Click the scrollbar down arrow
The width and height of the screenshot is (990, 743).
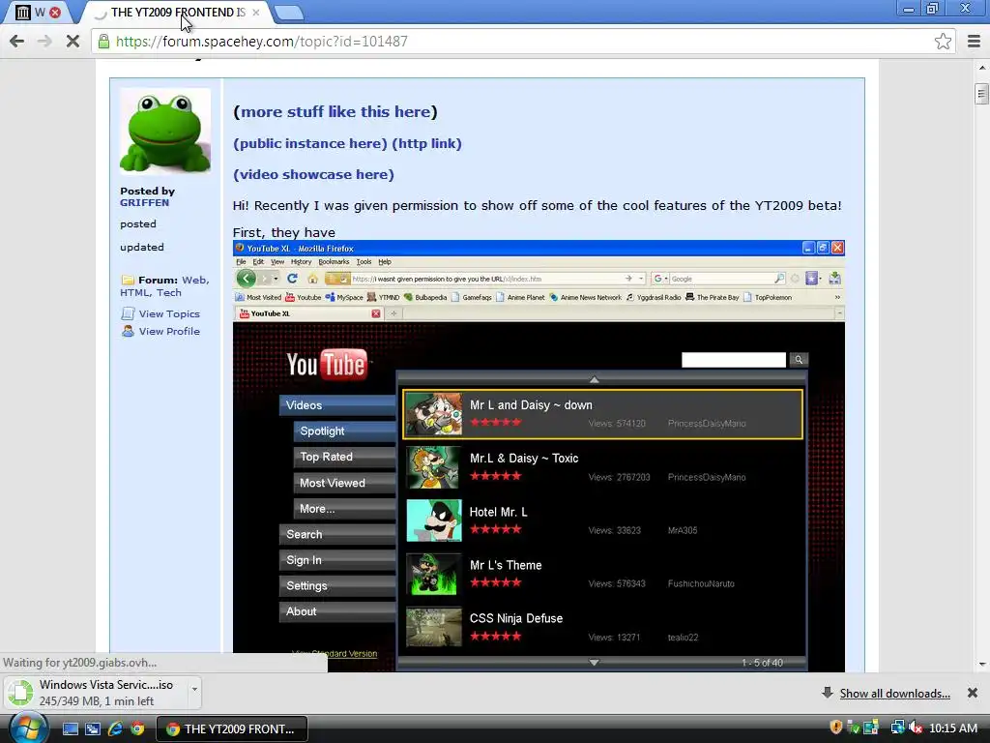pyautogui.click(x=981, y=664)
